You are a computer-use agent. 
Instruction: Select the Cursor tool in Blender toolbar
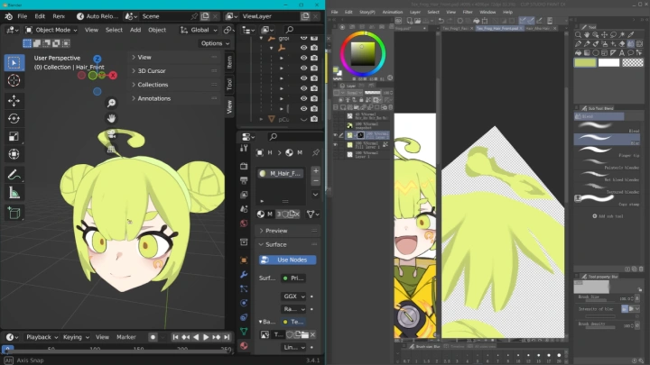tap(14, 80)
